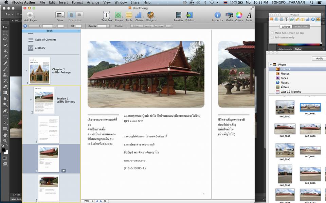Open the Arrange menu
The width and height of the screenshot is (326, 203).
tap(93, 2)
